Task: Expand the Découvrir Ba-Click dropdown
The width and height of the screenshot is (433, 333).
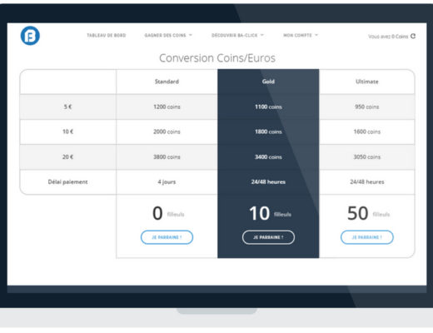Action: pos(237,35)
